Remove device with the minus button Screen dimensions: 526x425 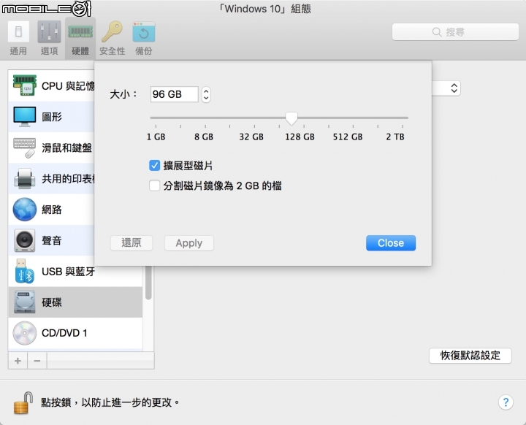tap(37, 361)
